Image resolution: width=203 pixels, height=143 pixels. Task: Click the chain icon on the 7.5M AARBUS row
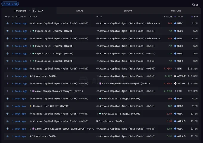click(x=7, y=136)
